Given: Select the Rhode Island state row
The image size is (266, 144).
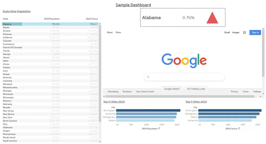Looking at the screenshot, I should 50,137.
